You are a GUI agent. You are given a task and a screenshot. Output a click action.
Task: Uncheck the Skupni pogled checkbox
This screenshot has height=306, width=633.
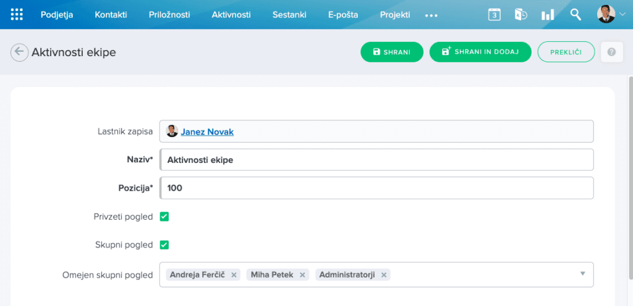[x=164, y=245]
